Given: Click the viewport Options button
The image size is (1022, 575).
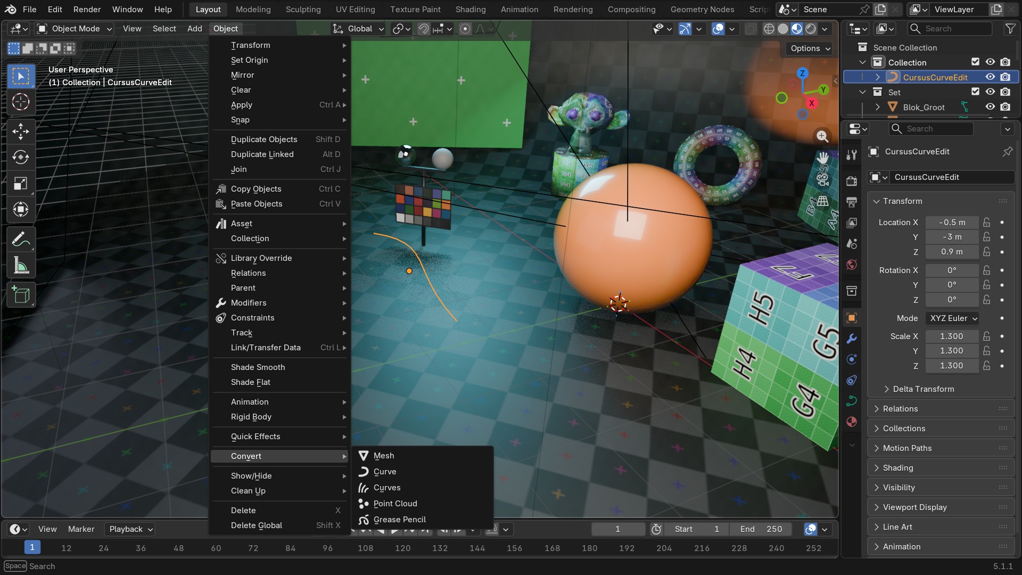Looking at the screenshot, I should [810, 48].
